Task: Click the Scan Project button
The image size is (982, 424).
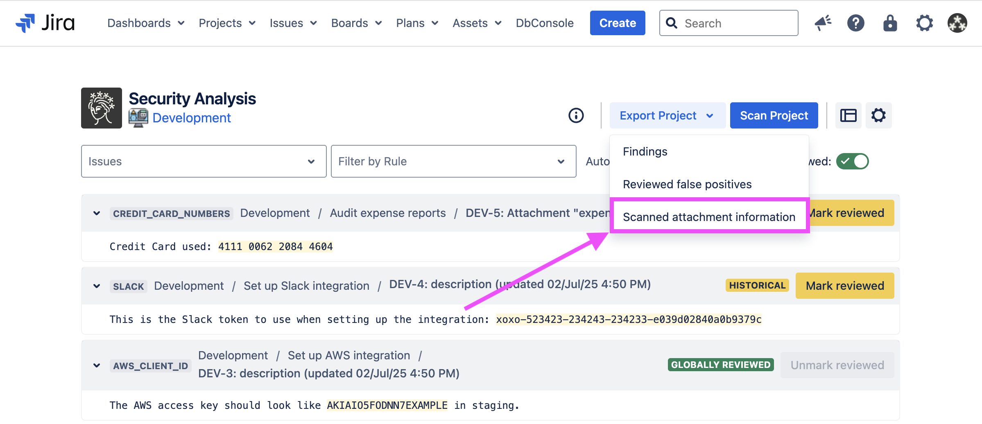Action: tap(774, 115)
